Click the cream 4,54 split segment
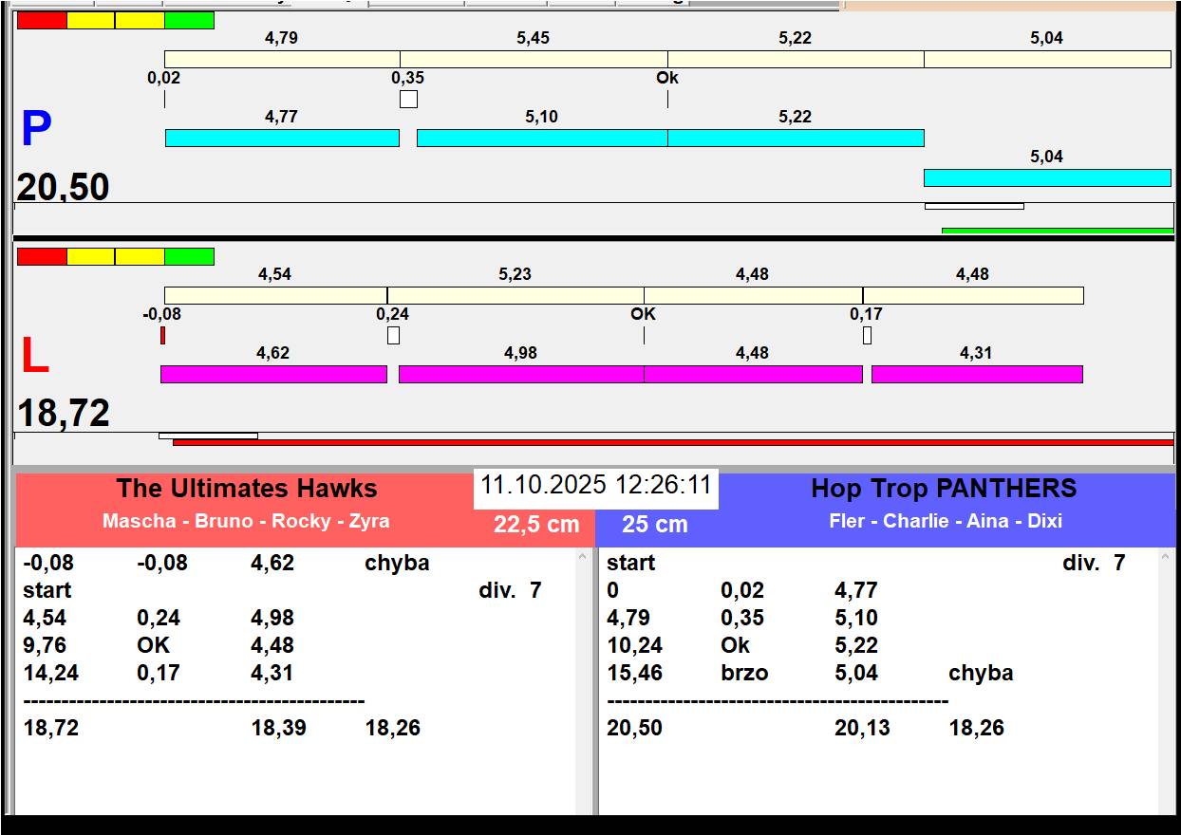The image size is (1181, 835). click(275, 295)
